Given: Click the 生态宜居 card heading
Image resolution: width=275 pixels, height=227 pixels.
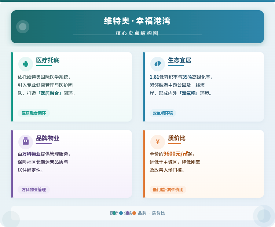Looking at the screenshot, I should 180,60.
